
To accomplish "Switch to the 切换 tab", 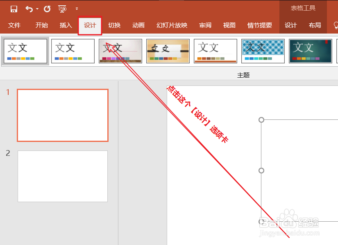I will click(114, 25).
